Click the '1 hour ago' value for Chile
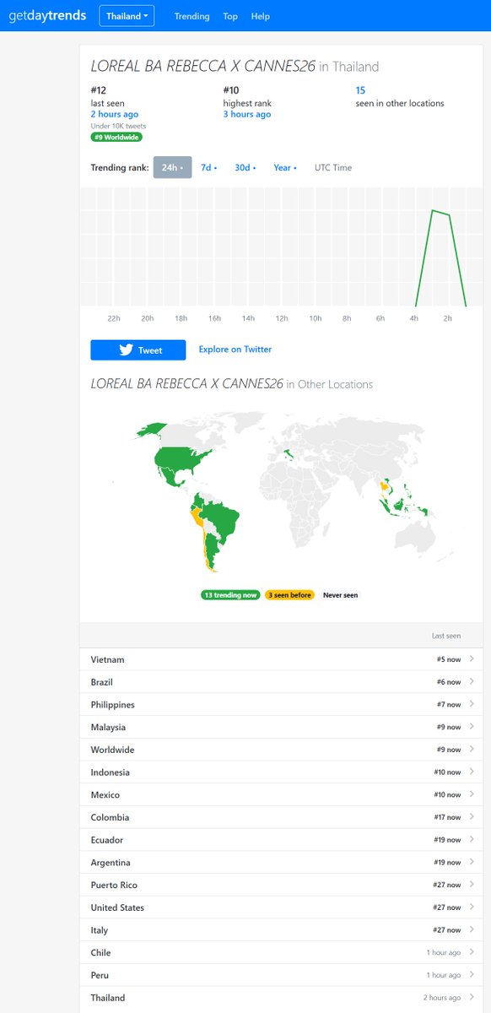The width and height of the screenshot is (491, 1013). click(444, 953)
